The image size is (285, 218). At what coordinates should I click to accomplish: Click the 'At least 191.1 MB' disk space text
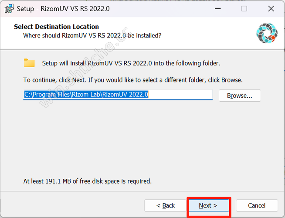(88, 181)
